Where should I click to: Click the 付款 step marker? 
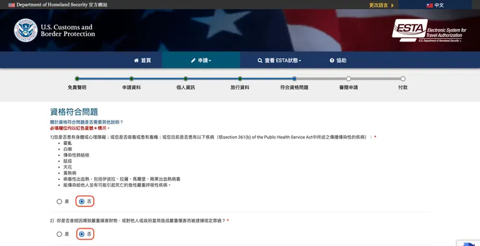click(x=403, y=78)
